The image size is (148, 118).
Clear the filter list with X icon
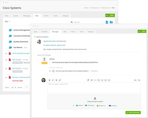coord(102,22)
